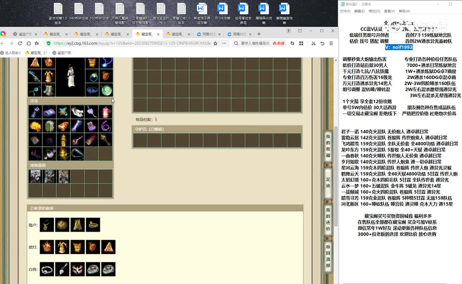Go to browser home page icon
The height and width of the screenshot is (284, 462).
[28, 43]
